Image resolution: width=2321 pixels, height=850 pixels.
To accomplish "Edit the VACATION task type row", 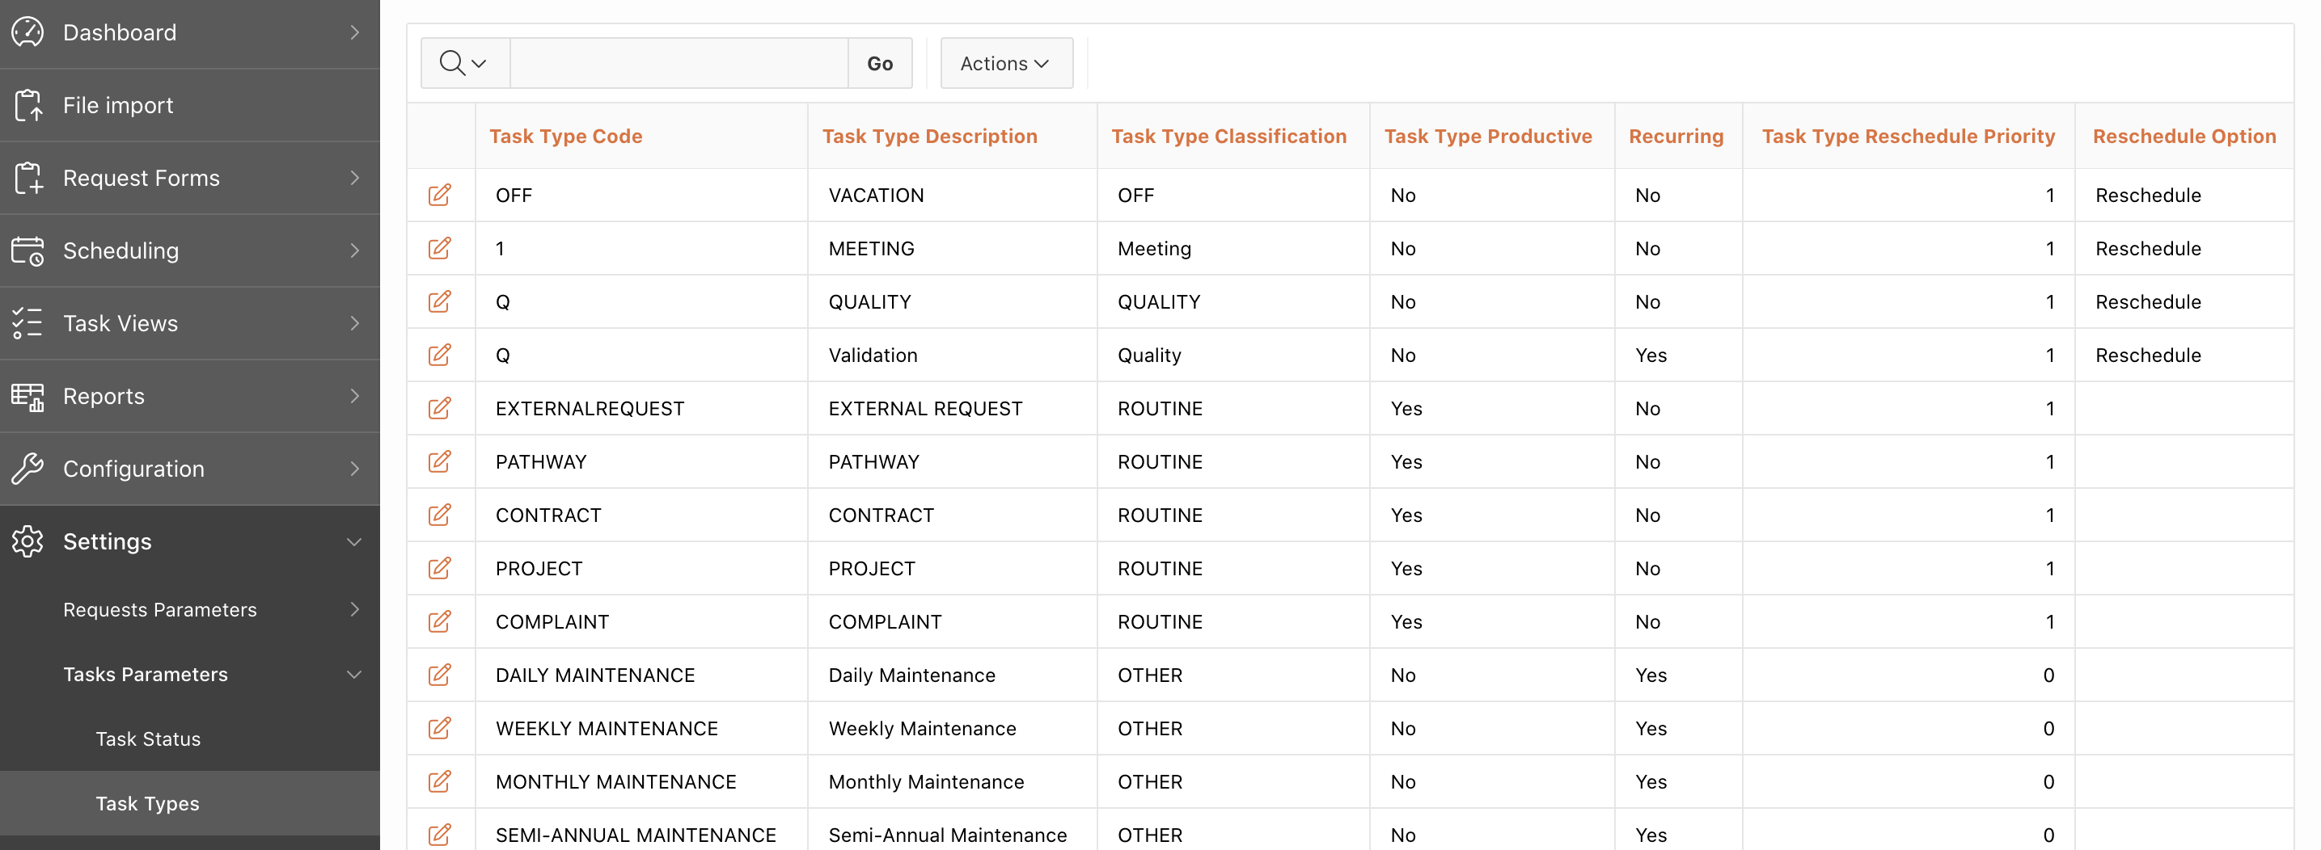I will point(440,196).
